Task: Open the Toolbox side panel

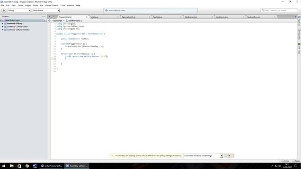Action: click(x=299, y=21)
